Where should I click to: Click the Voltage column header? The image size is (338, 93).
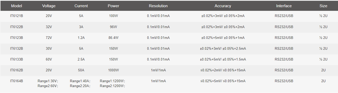(49, 6)
